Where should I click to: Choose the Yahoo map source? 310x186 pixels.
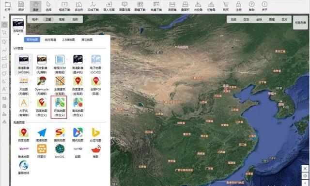[24, 151]
